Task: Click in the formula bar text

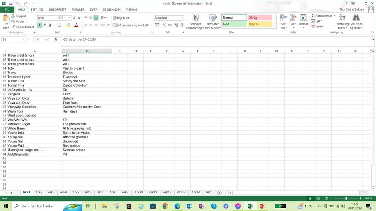Action: pyautogui.click(x=80, y=39)
